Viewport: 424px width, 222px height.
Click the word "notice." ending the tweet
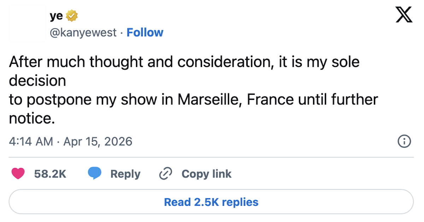coord(32,118)
